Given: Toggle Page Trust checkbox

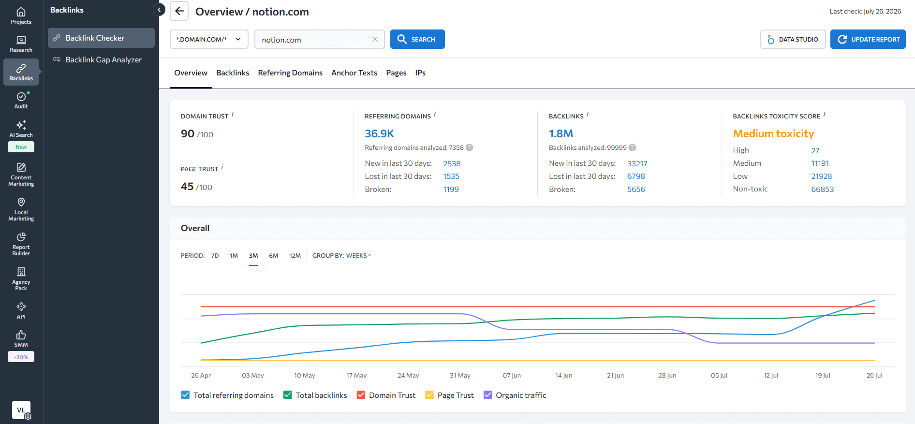Looking at the screenshot, I should point(429,395).
